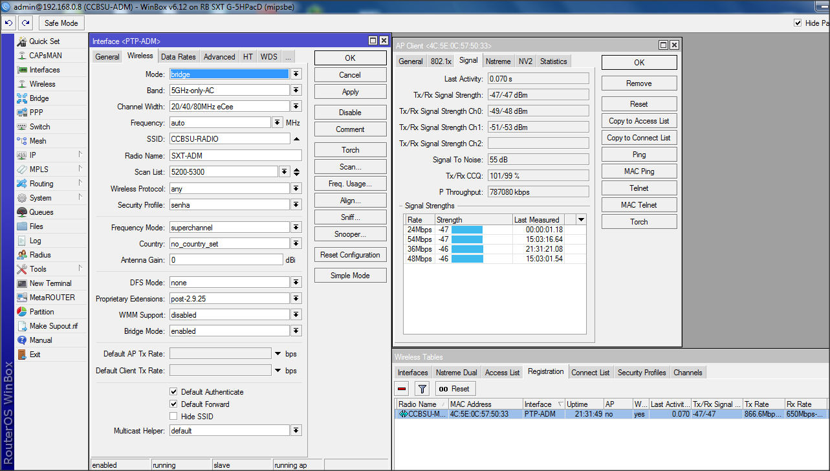
Task: Click the red minus remove icon
Action: pos(402,389)
